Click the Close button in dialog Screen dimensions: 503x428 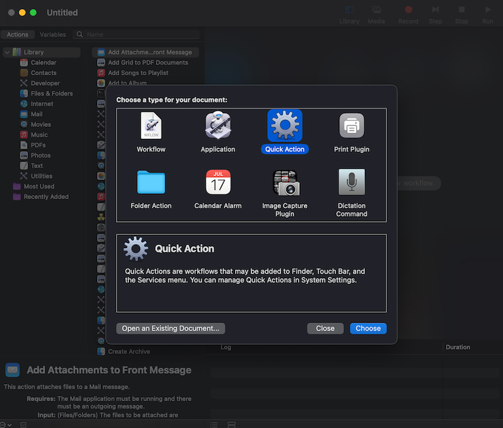click(325, 329)
